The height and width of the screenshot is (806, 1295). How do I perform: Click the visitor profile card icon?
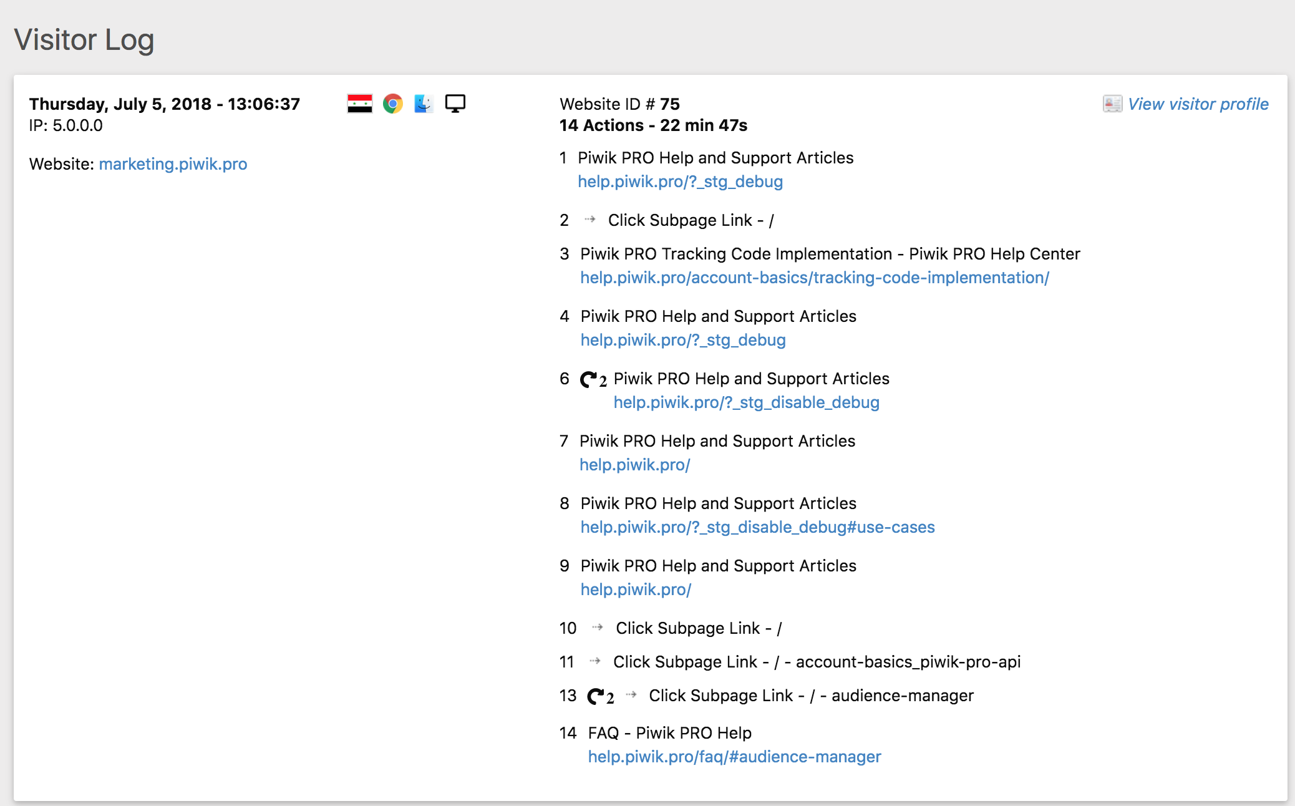(x=1112, y=104)
